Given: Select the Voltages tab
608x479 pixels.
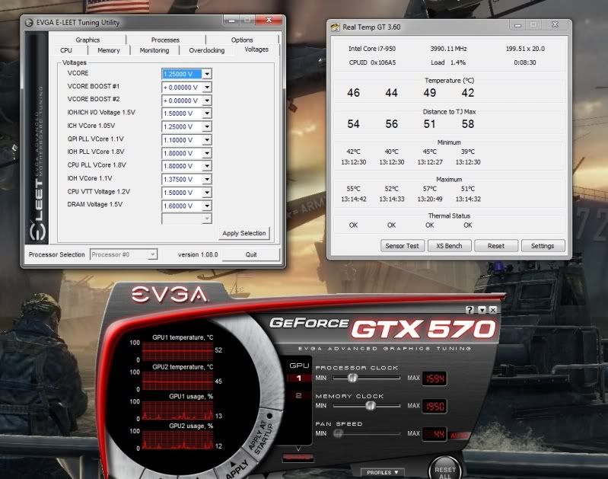Looking at the screenshot, I should (256, 49).
